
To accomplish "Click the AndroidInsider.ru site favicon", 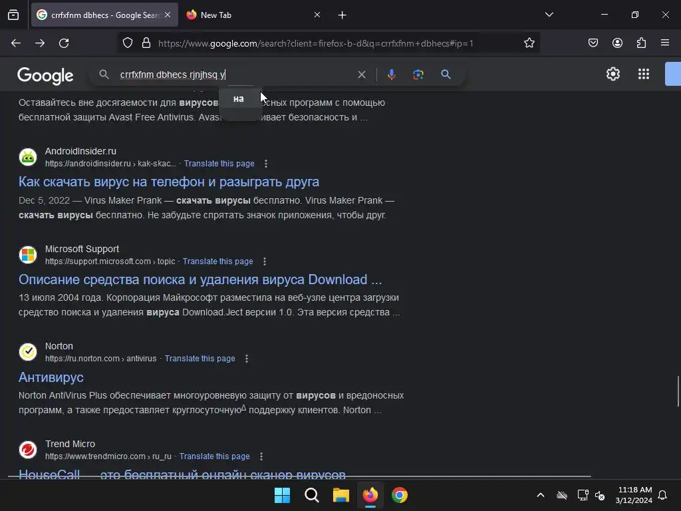I will coord(28,157).
